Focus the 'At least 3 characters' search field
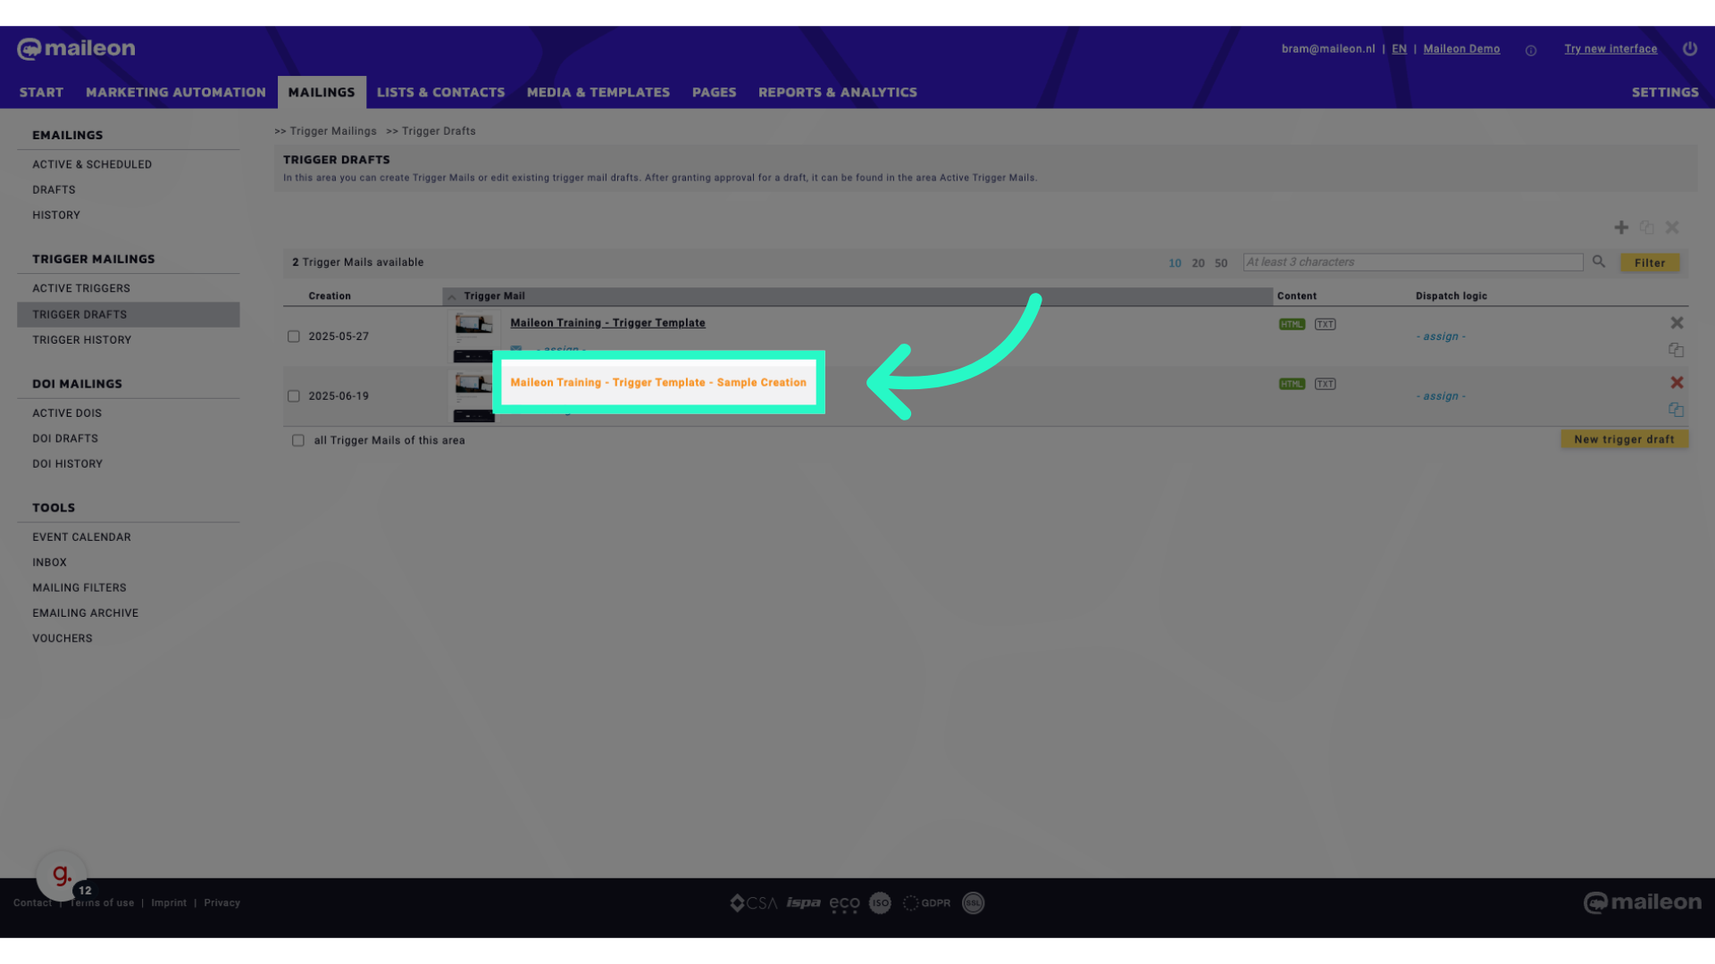The image size is (1715, 964). [x=1412, y=262]
